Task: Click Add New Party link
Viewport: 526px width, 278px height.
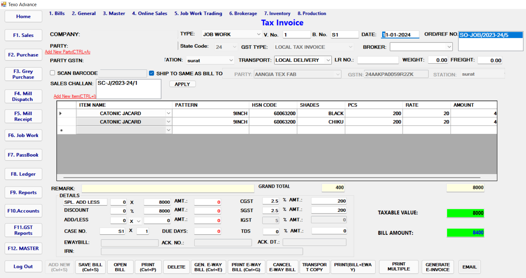Action: point(68,52)
